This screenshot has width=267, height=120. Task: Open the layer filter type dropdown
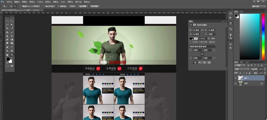tap(240, 65)
